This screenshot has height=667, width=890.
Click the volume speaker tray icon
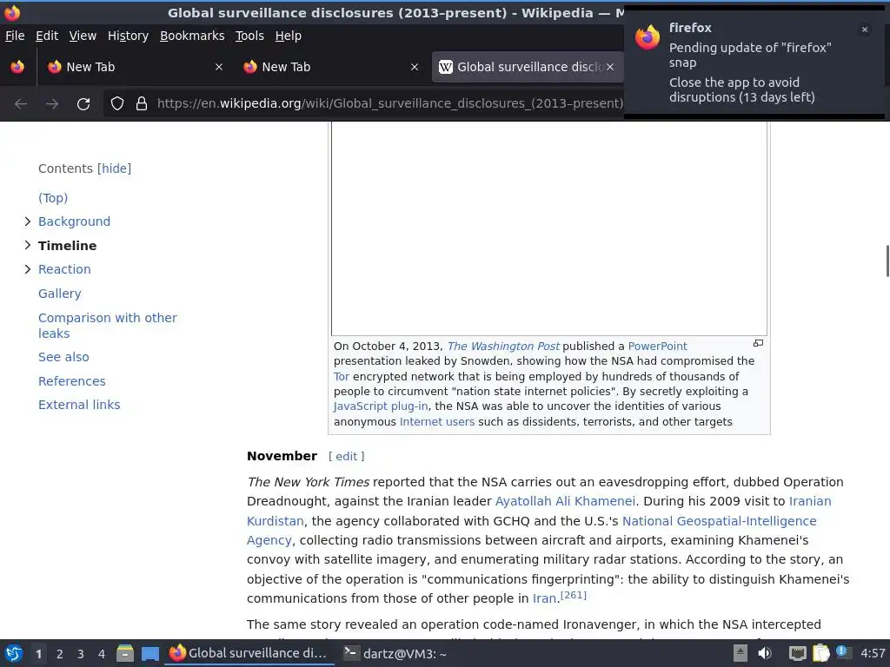pyautogui.click(x=765, y=653)
